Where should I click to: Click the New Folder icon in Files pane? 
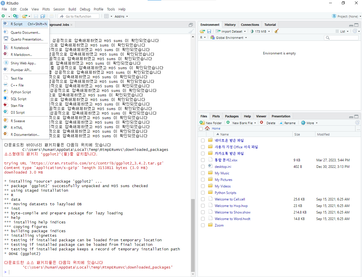pos(202,123)
